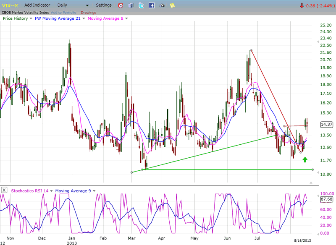Viewport: 336px width, 245px height.
Task: Expand Stochastics RSI 14 settings arrow
Action: (52, 190)
